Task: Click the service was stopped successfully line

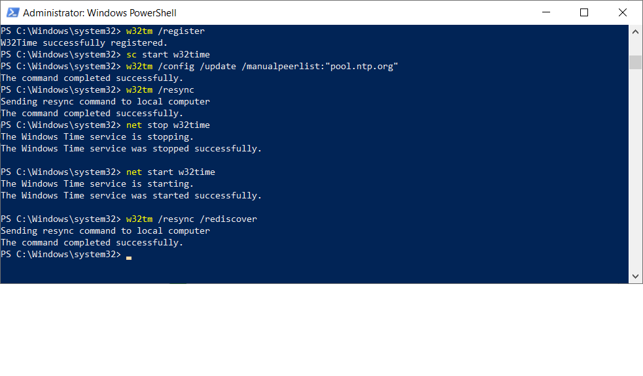Action: [x=131, y=149]
